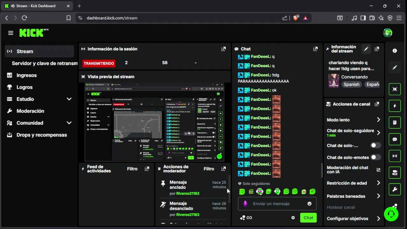Viewport: 407px width, 229px height.
Task: Pop out the Información del stream panel
Action: point(377,49)
